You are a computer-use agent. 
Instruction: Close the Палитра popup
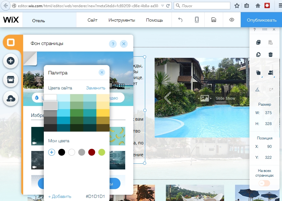[102, 73]
